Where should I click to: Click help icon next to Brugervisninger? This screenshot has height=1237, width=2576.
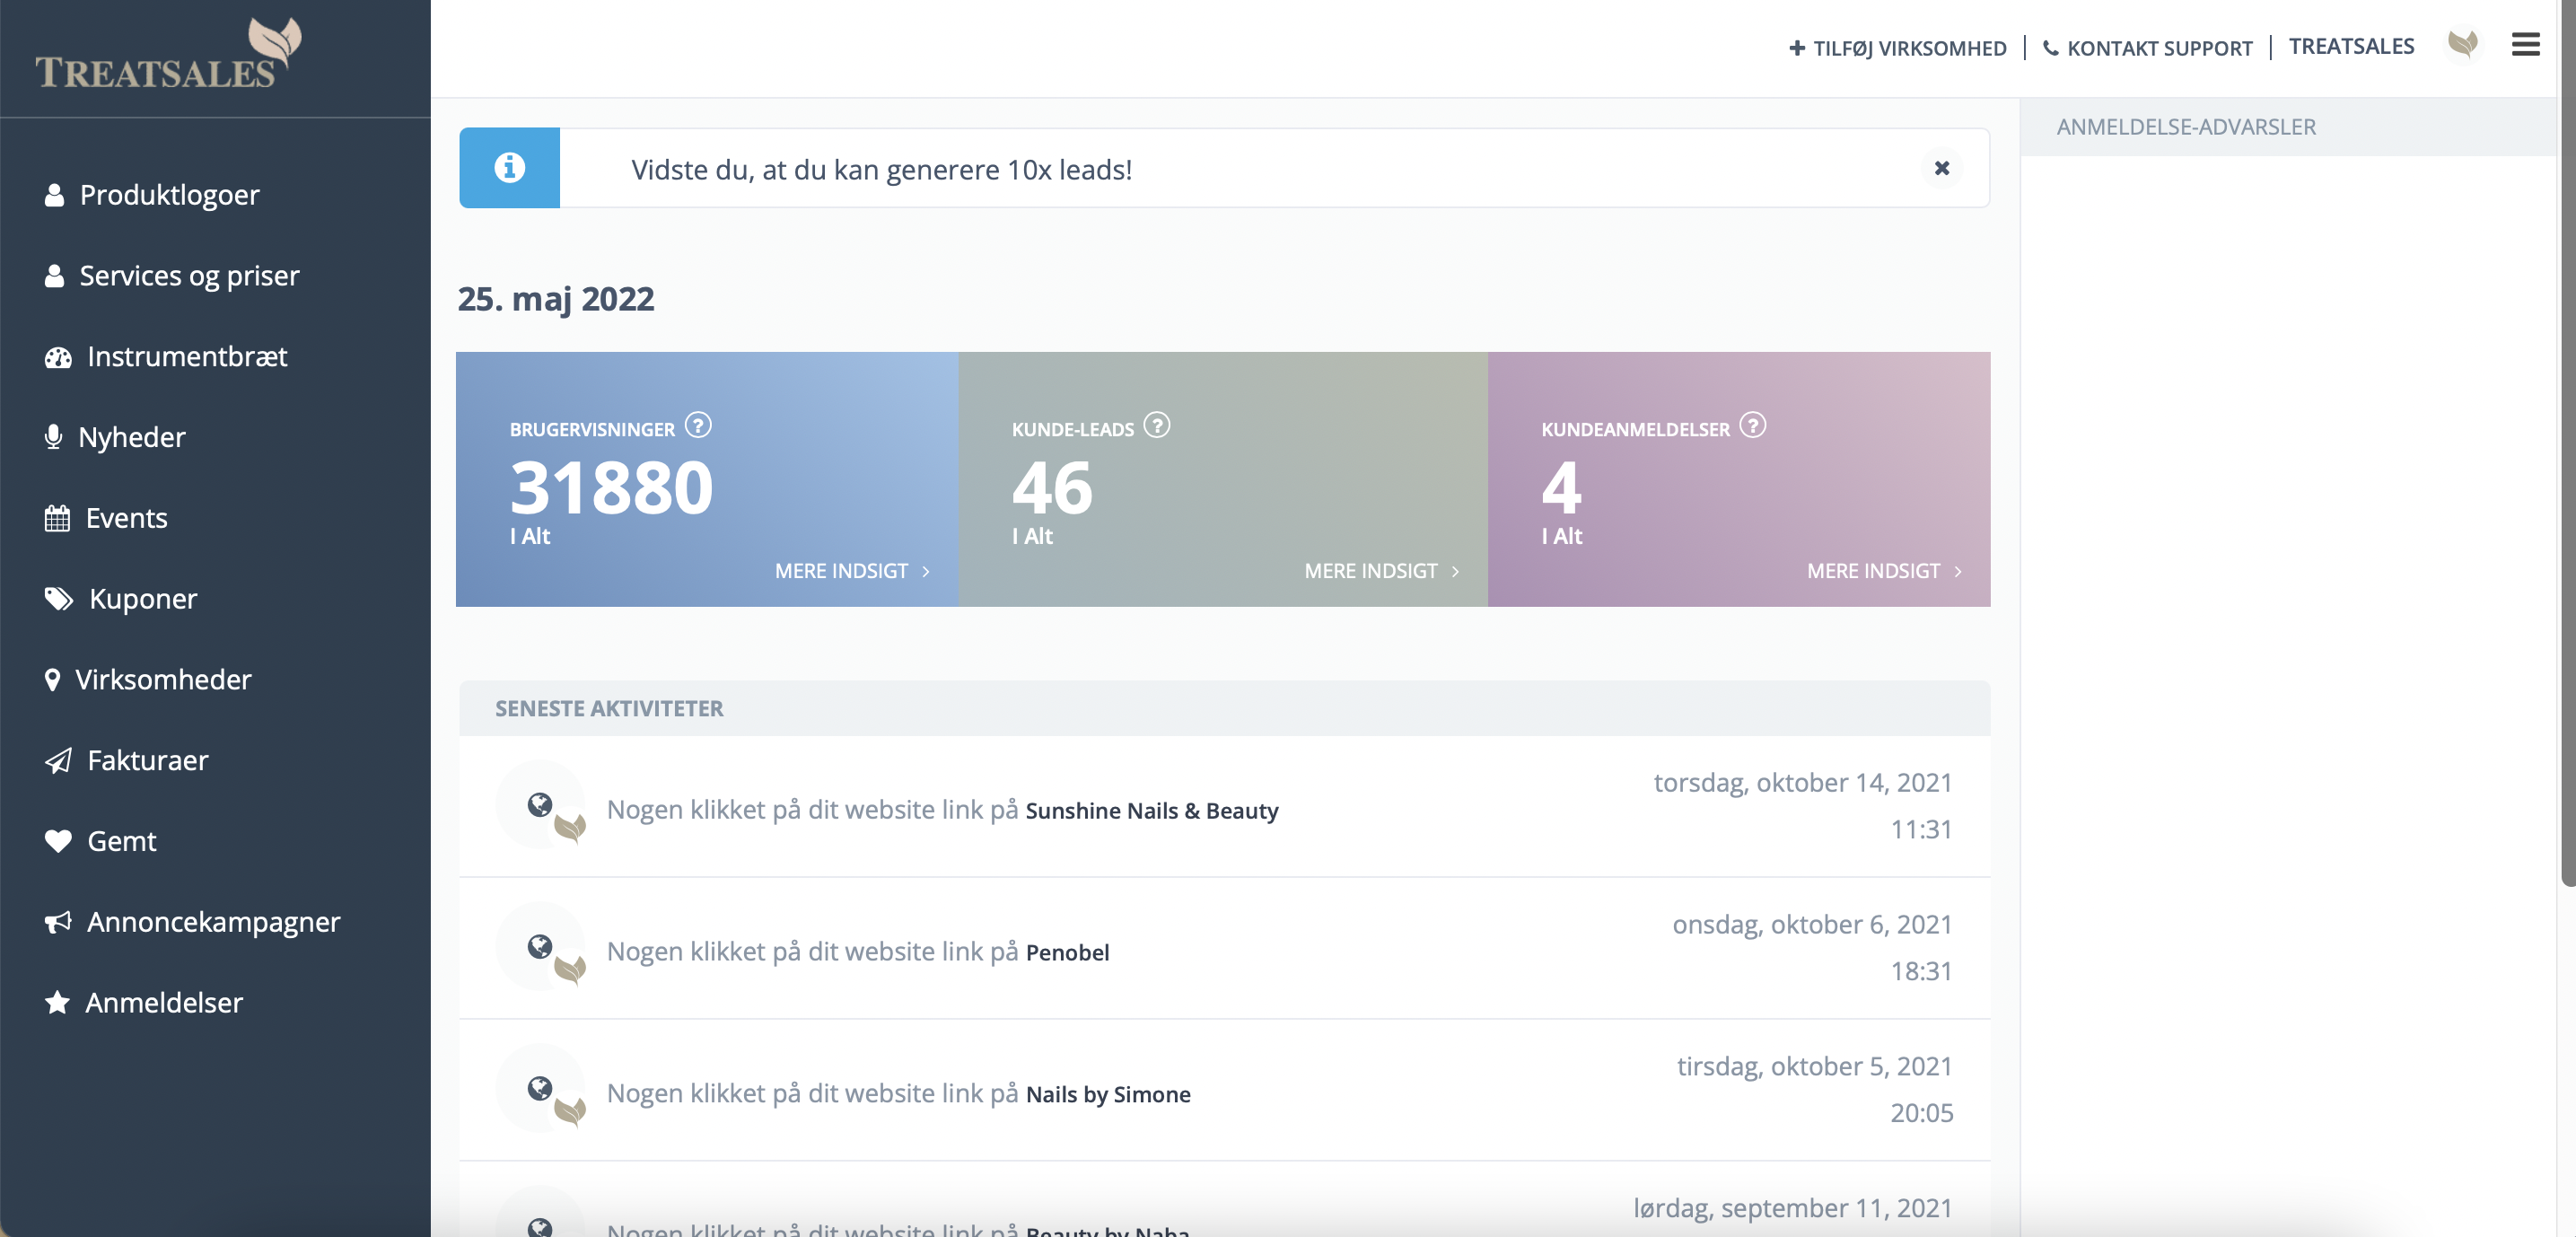click(698, 426)
